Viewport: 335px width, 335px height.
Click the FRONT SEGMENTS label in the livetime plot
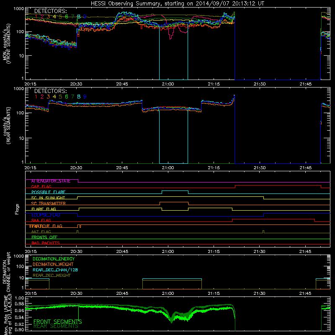click(58, 322)
